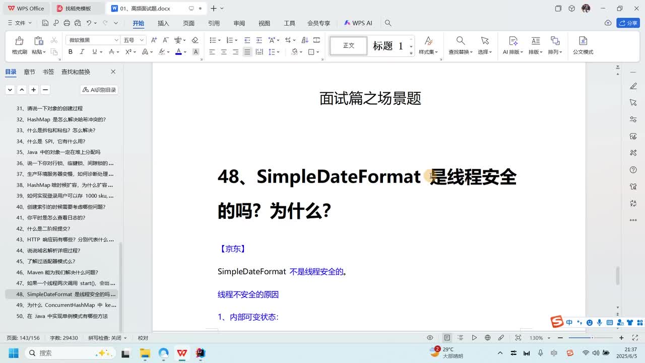Toggle character shading A button
Image resolution: width=645 pixels, height=363 pixels.
(196, 52)
